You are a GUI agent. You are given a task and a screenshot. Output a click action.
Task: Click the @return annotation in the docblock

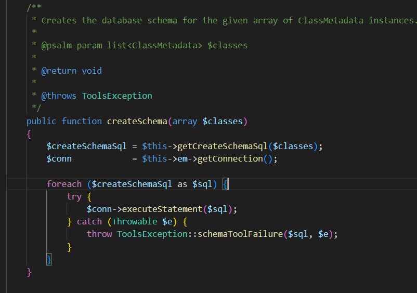(x=59, y=71)
